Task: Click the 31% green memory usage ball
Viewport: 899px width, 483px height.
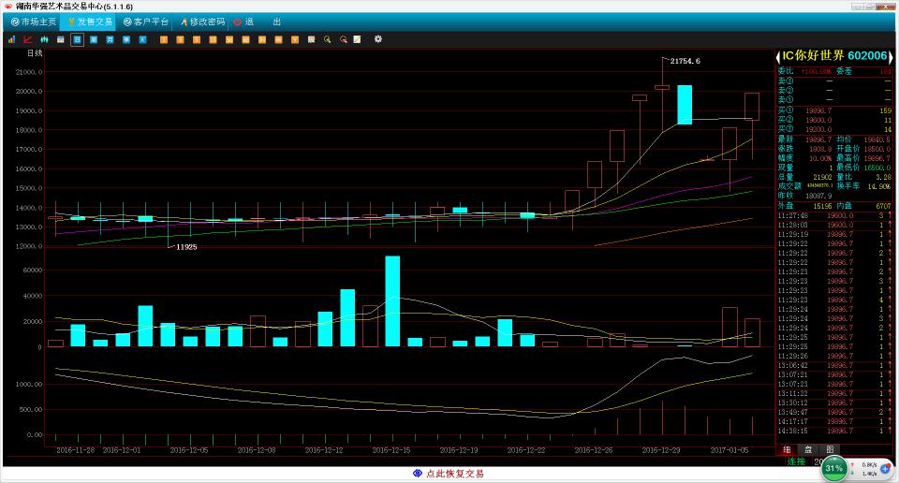Action: (x=834, y=467)
